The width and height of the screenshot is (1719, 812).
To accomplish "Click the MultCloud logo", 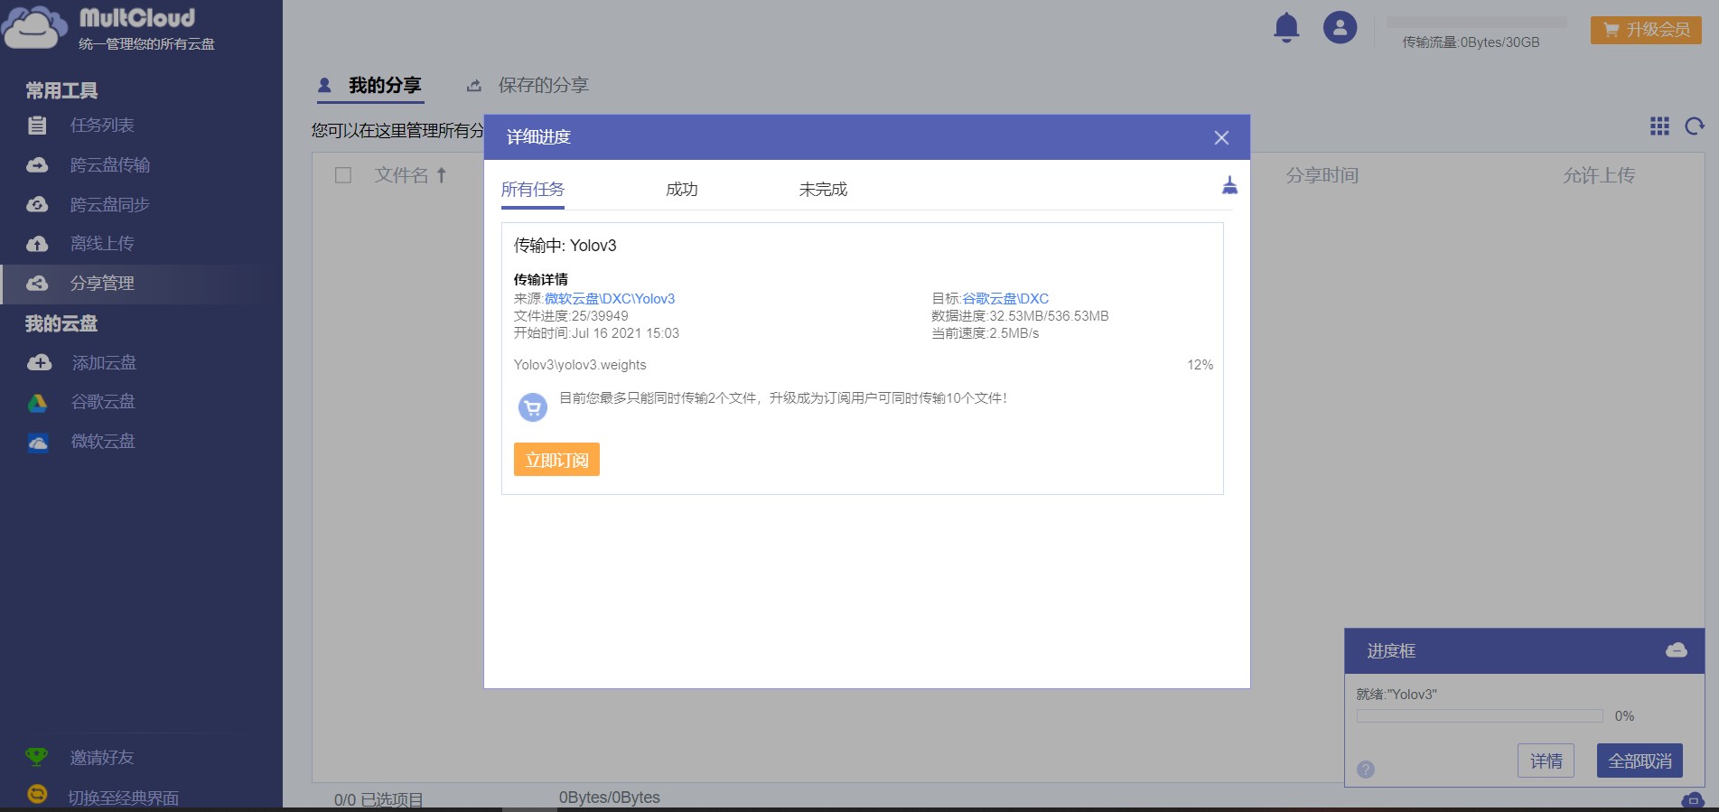I will (x=108, y=29).
